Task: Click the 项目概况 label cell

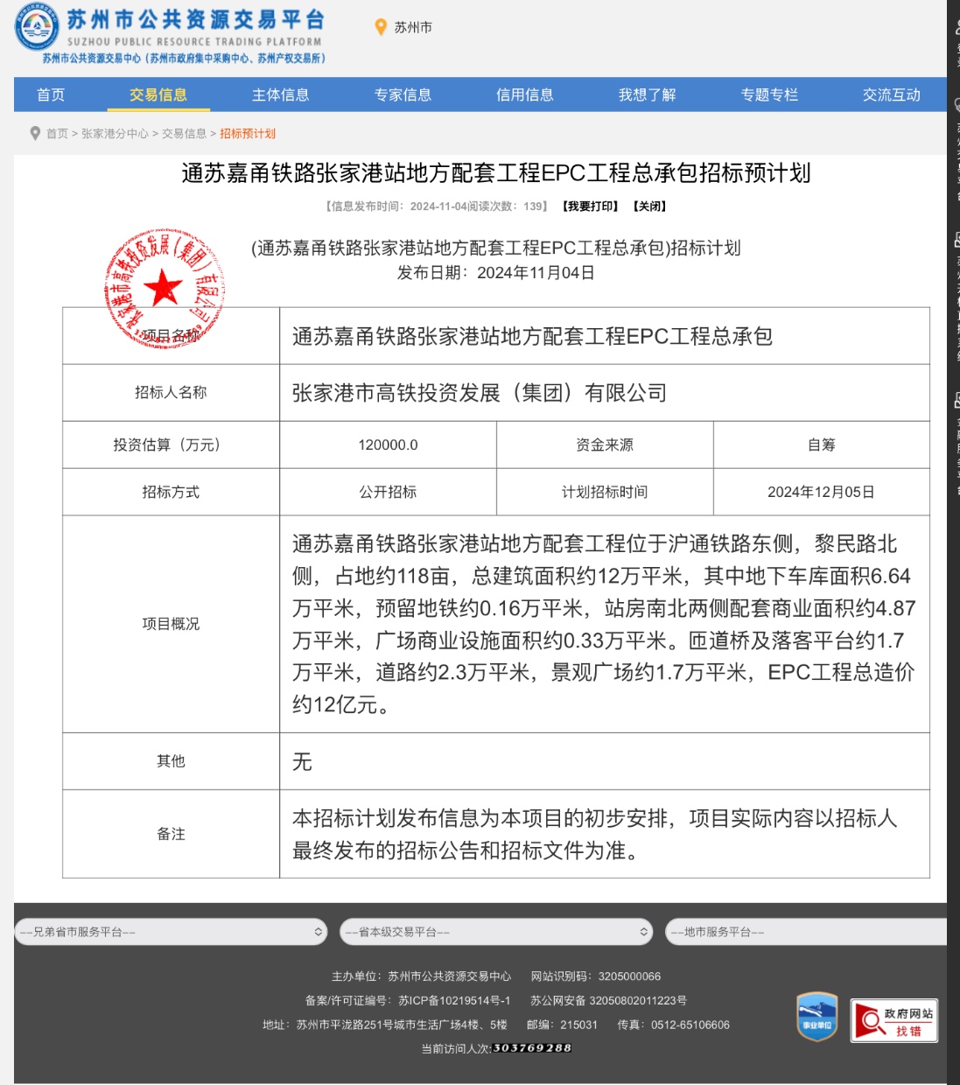Action: click(171, 624)
